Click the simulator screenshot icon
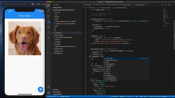This screenshot has height=98, width=175. tap(33, 4)
